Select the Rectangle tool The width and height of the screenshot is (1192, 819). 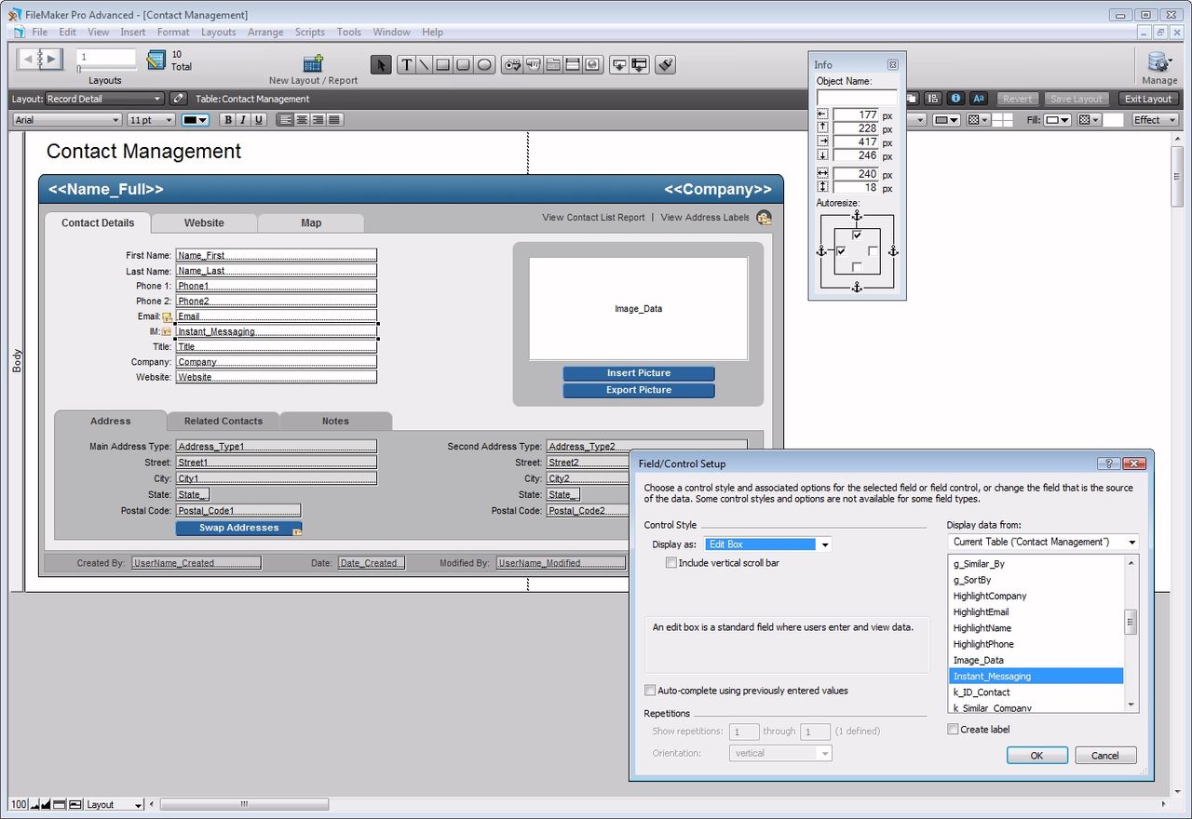coord(443,64)
